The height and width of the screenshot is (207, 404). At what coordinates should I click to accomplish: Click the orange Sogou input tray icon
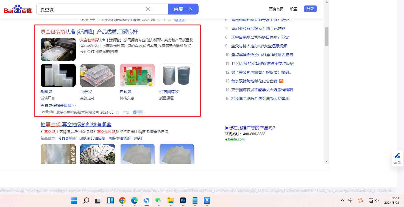(361, 200)
